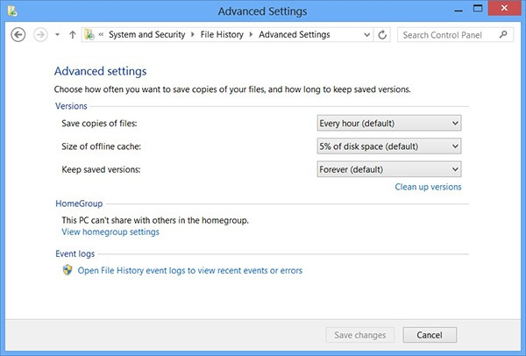Refresh the address bar location
The height and width of the screenshot is (356, 526).
[x=381, y=35]
